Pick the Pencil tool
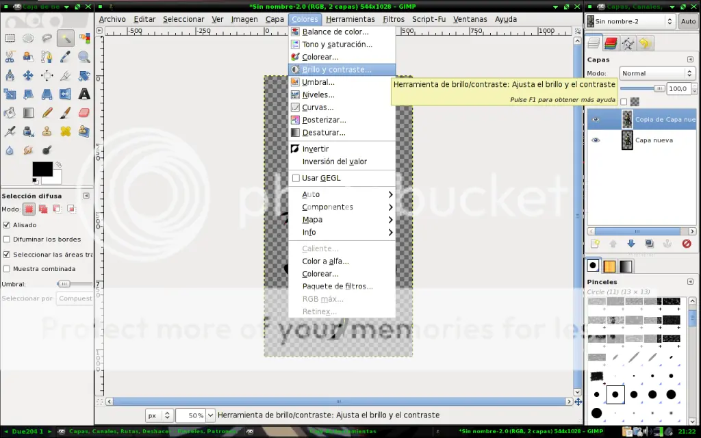Image resolution: width=701 pixels, height=438 pixels. click(47, 113)
